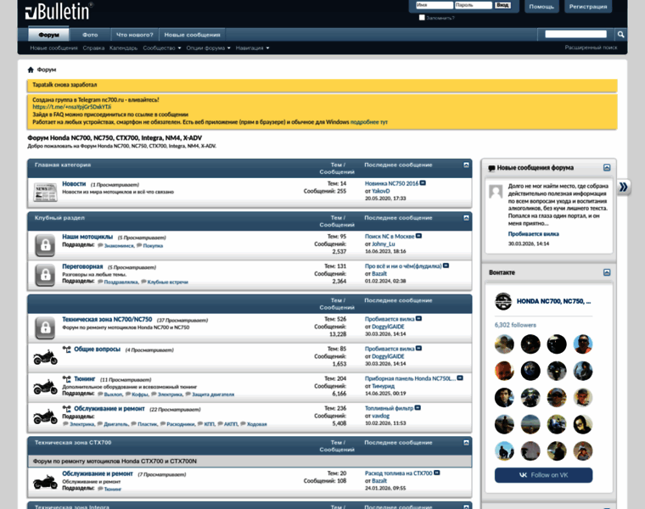The width and height of the screenshot is (645, 509).
Task: Click motorcycle icon for NC Обслуживание и ремонт
Action: pyautogui.click(x=45, y=417)
